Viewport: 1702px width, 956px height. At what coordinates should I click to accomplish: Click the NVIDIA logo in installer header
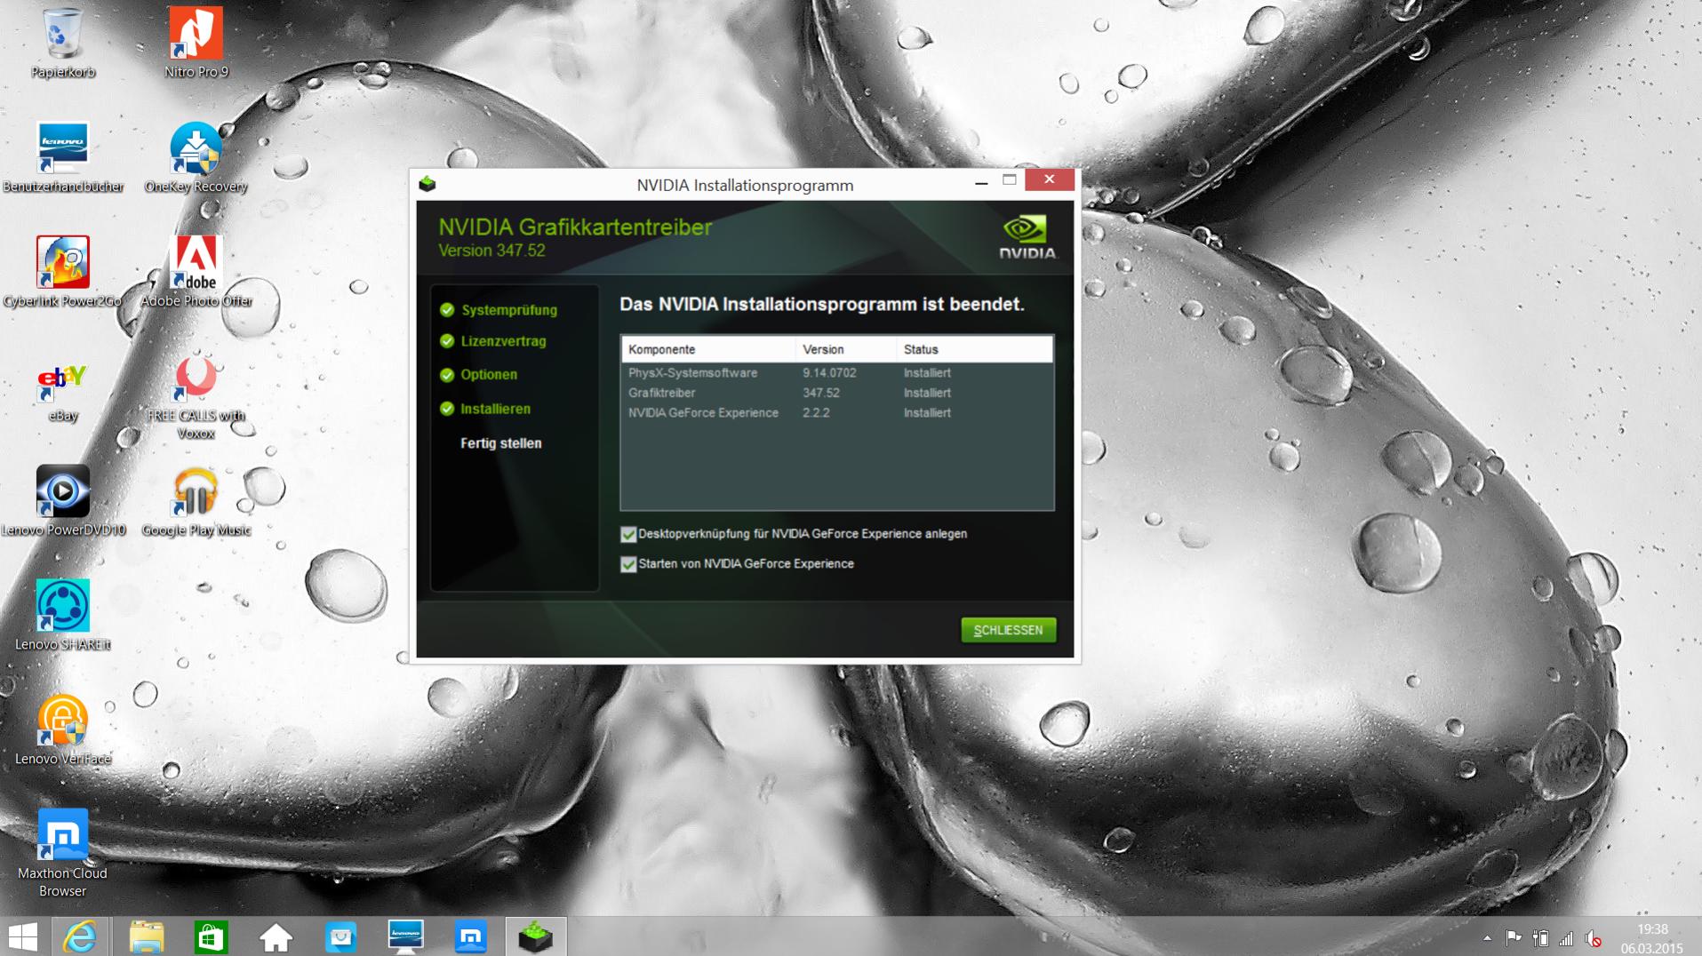pos(1027,236)
